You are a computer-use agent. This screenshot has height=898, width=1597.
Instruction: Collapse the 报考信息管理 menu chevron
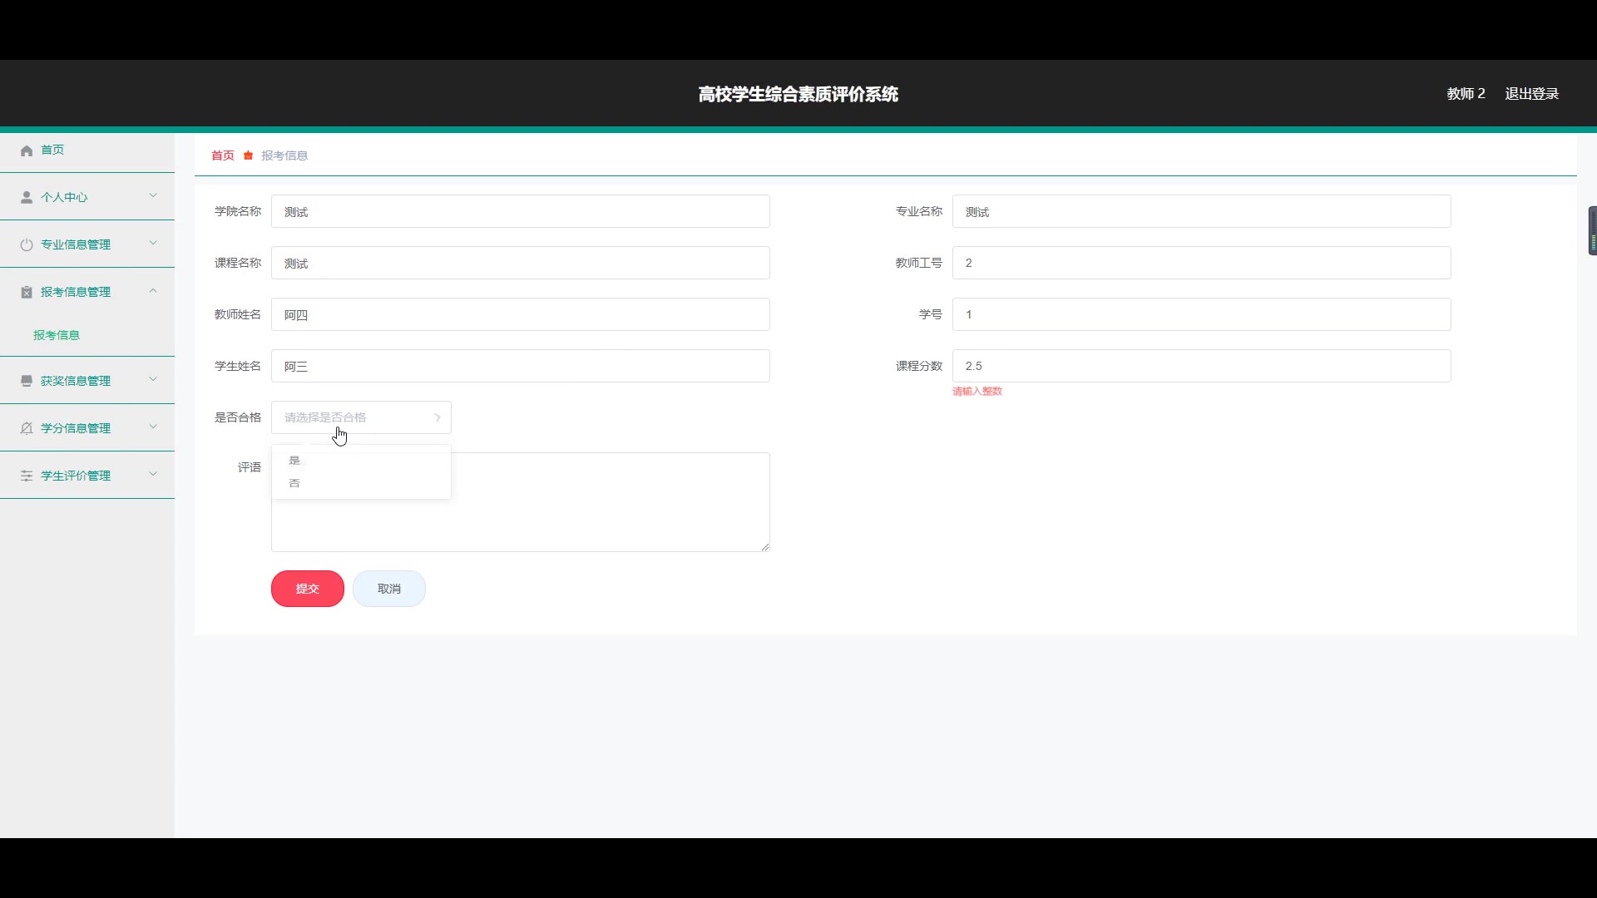153,291
